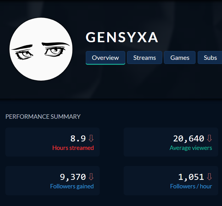Click the 20,640 average viewers value
The width and height of the screenshot is (222, 206).
189,139
